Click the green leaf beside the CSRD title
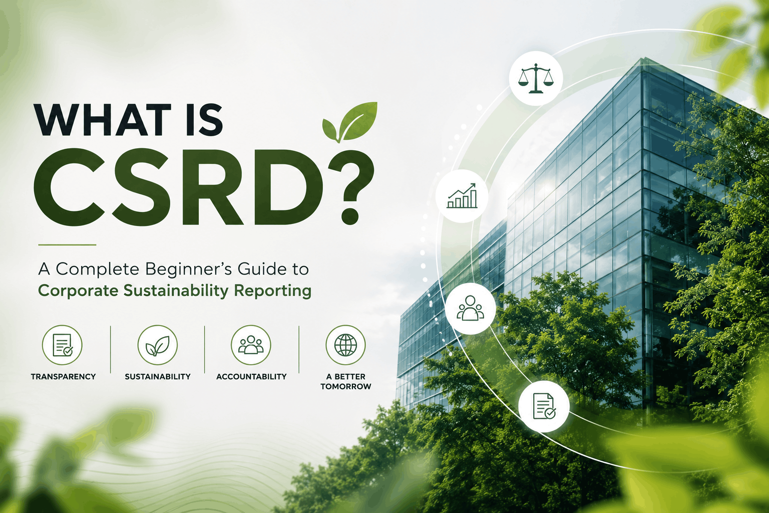This screenshot has width=769, height=513. (350, 122)
